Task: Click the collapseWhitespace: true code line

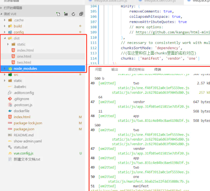Action: [156, 16]
